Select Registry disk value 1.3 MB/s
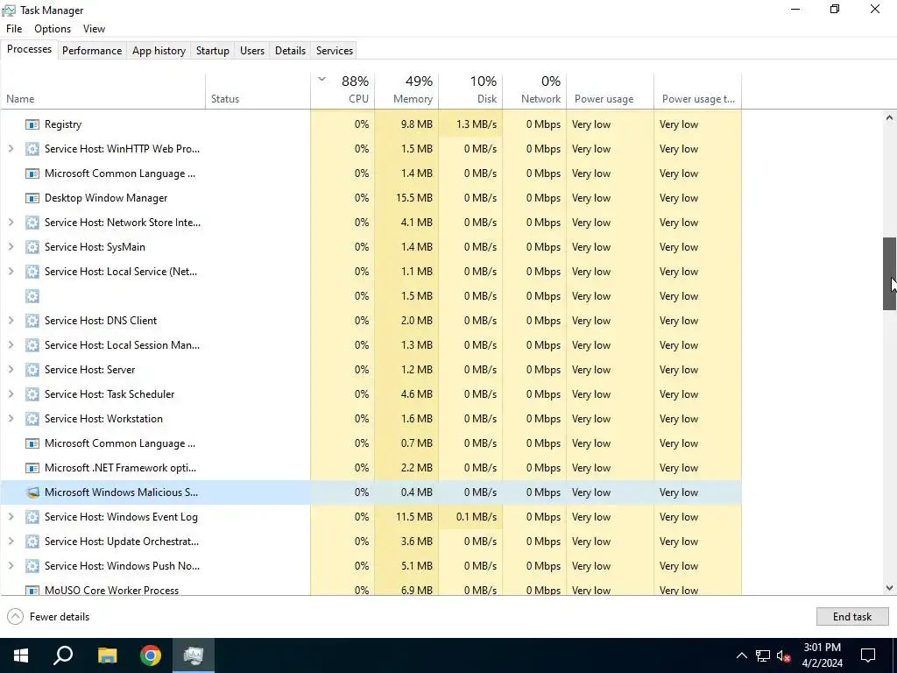This screenshot has height=673, width=897. coord(470,124)
